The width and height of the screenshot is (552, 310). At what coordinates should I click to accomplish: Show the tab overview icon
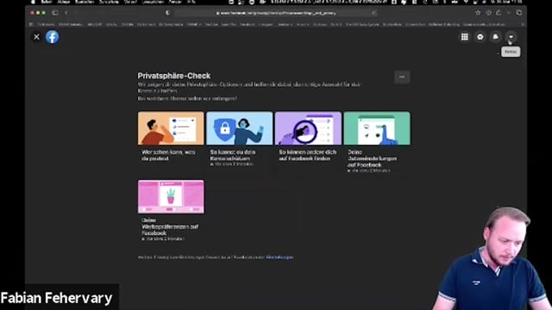tap(519, 13)
